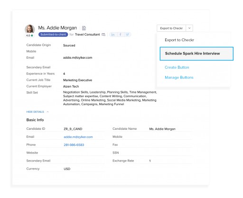243x198 pixels.
Task: Select Export to Checkr from the menu
Action: (x=179, y=40)
